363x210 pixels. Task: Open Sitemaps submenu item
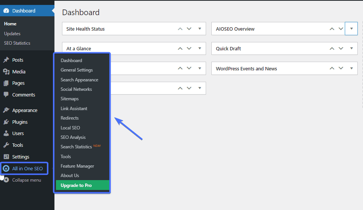70,99
